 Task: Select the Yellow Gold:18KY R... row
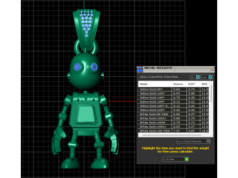pyautogui.click(x=174, y=106)
